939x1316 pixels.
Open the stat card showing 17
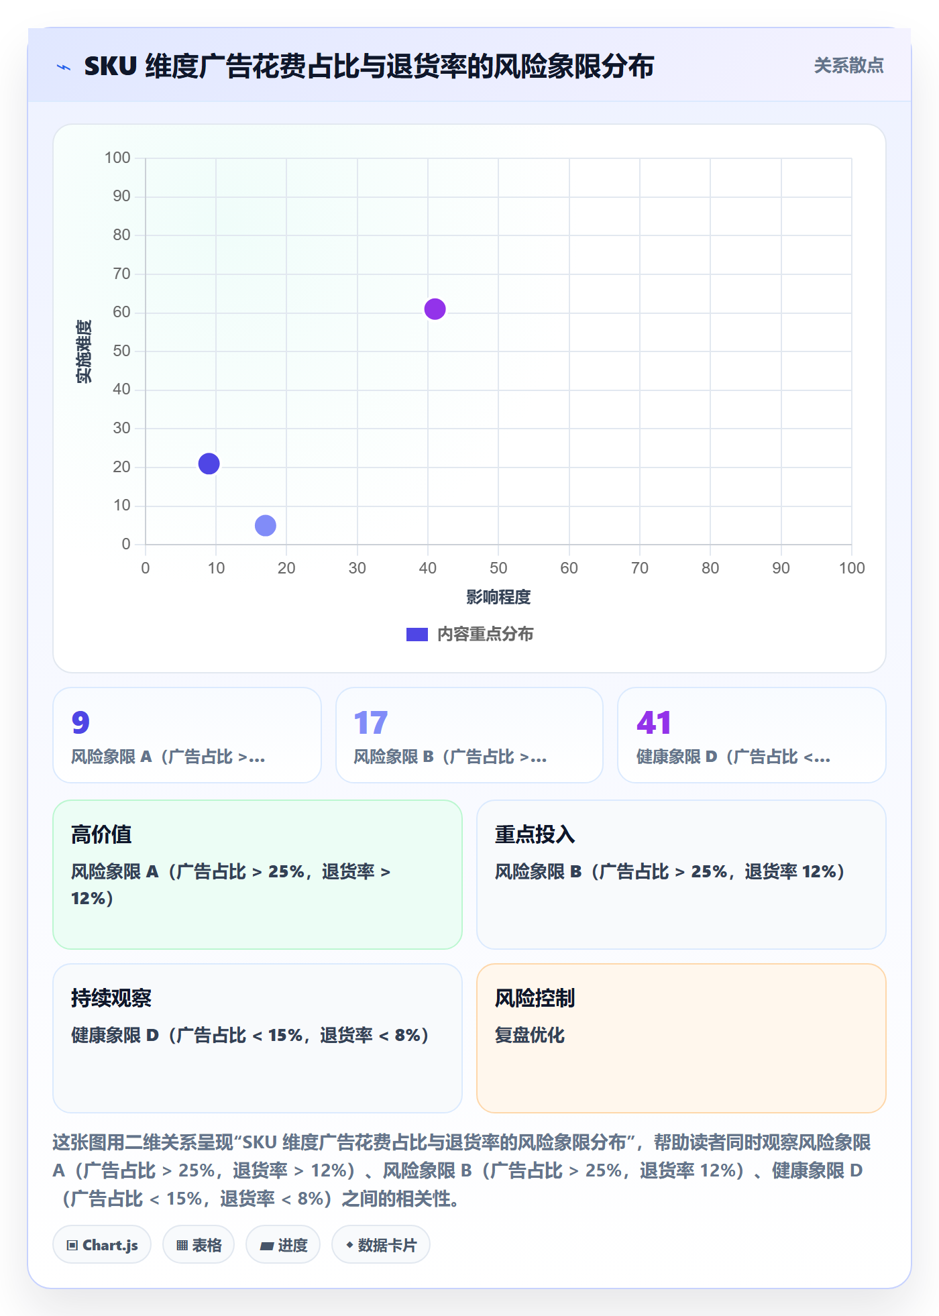469,735
